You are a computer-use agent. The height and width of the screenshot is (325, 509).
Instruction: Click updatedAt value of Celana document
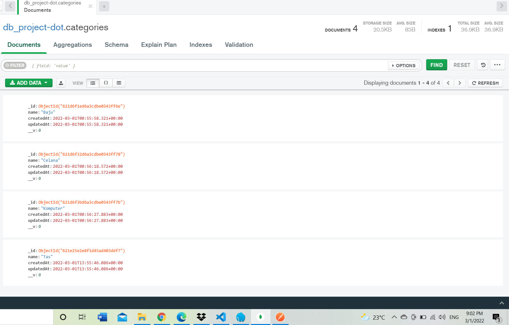pos(88,173)
